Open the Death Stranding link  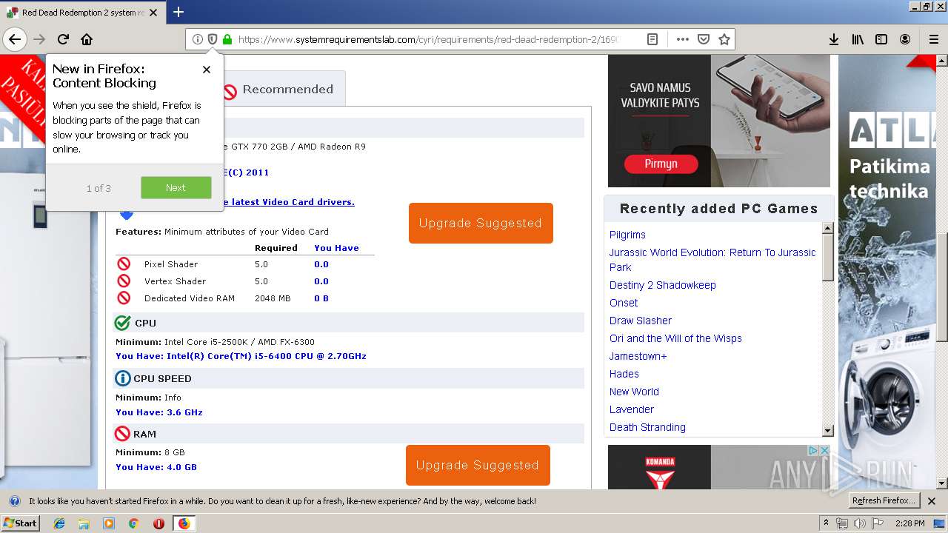point(647,427)
